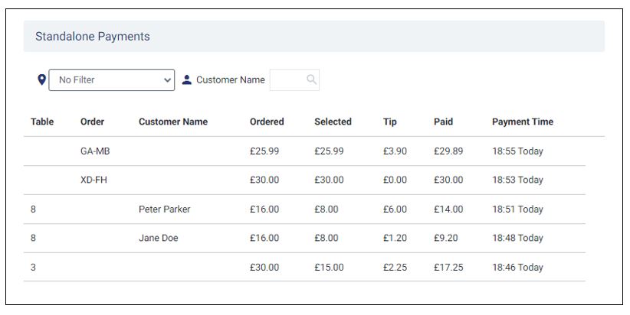Click the 18:48 Today payment time

click(517, 239)
